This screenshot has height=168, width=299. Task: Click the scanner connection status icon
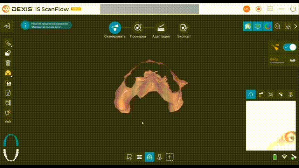(x=294, y=157)
